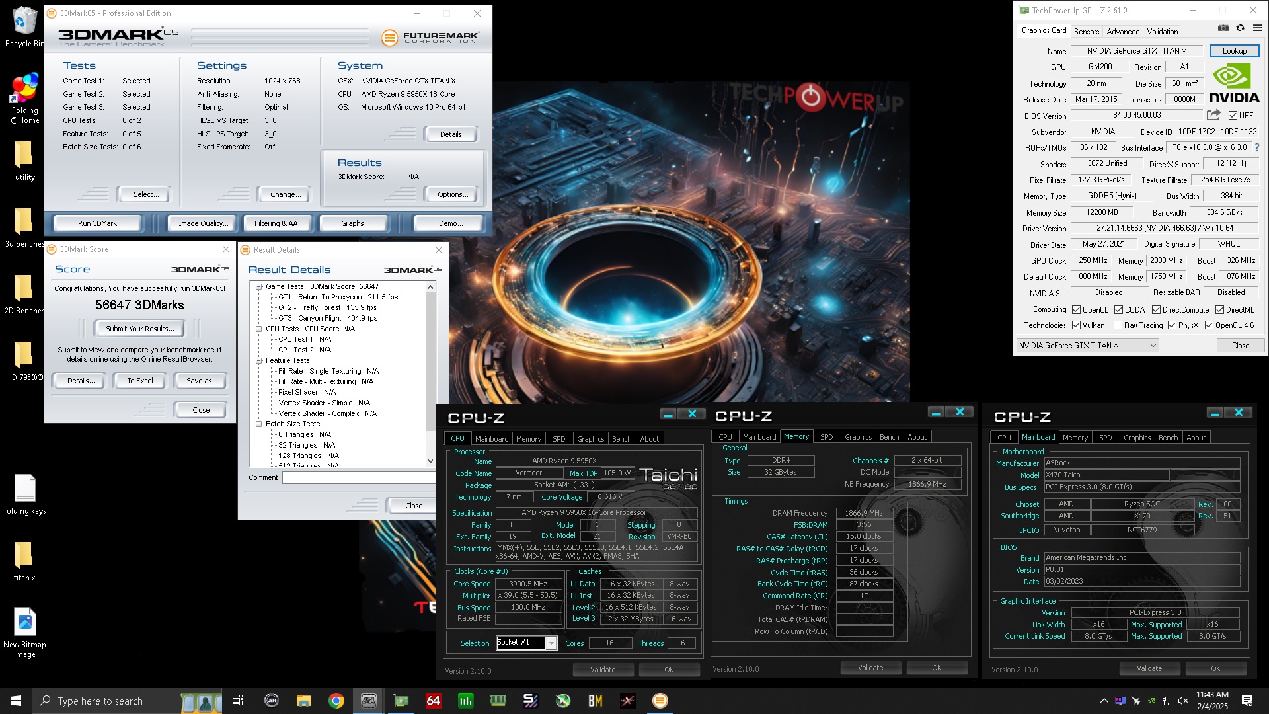Switch to the Sensors tab in GPU-Z
The width and height of the screenshot is (1269, 714).
click(1086, 31)
